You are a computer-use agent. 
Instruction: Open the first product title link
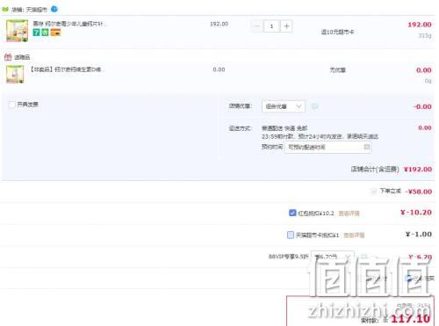click(69, 24)
